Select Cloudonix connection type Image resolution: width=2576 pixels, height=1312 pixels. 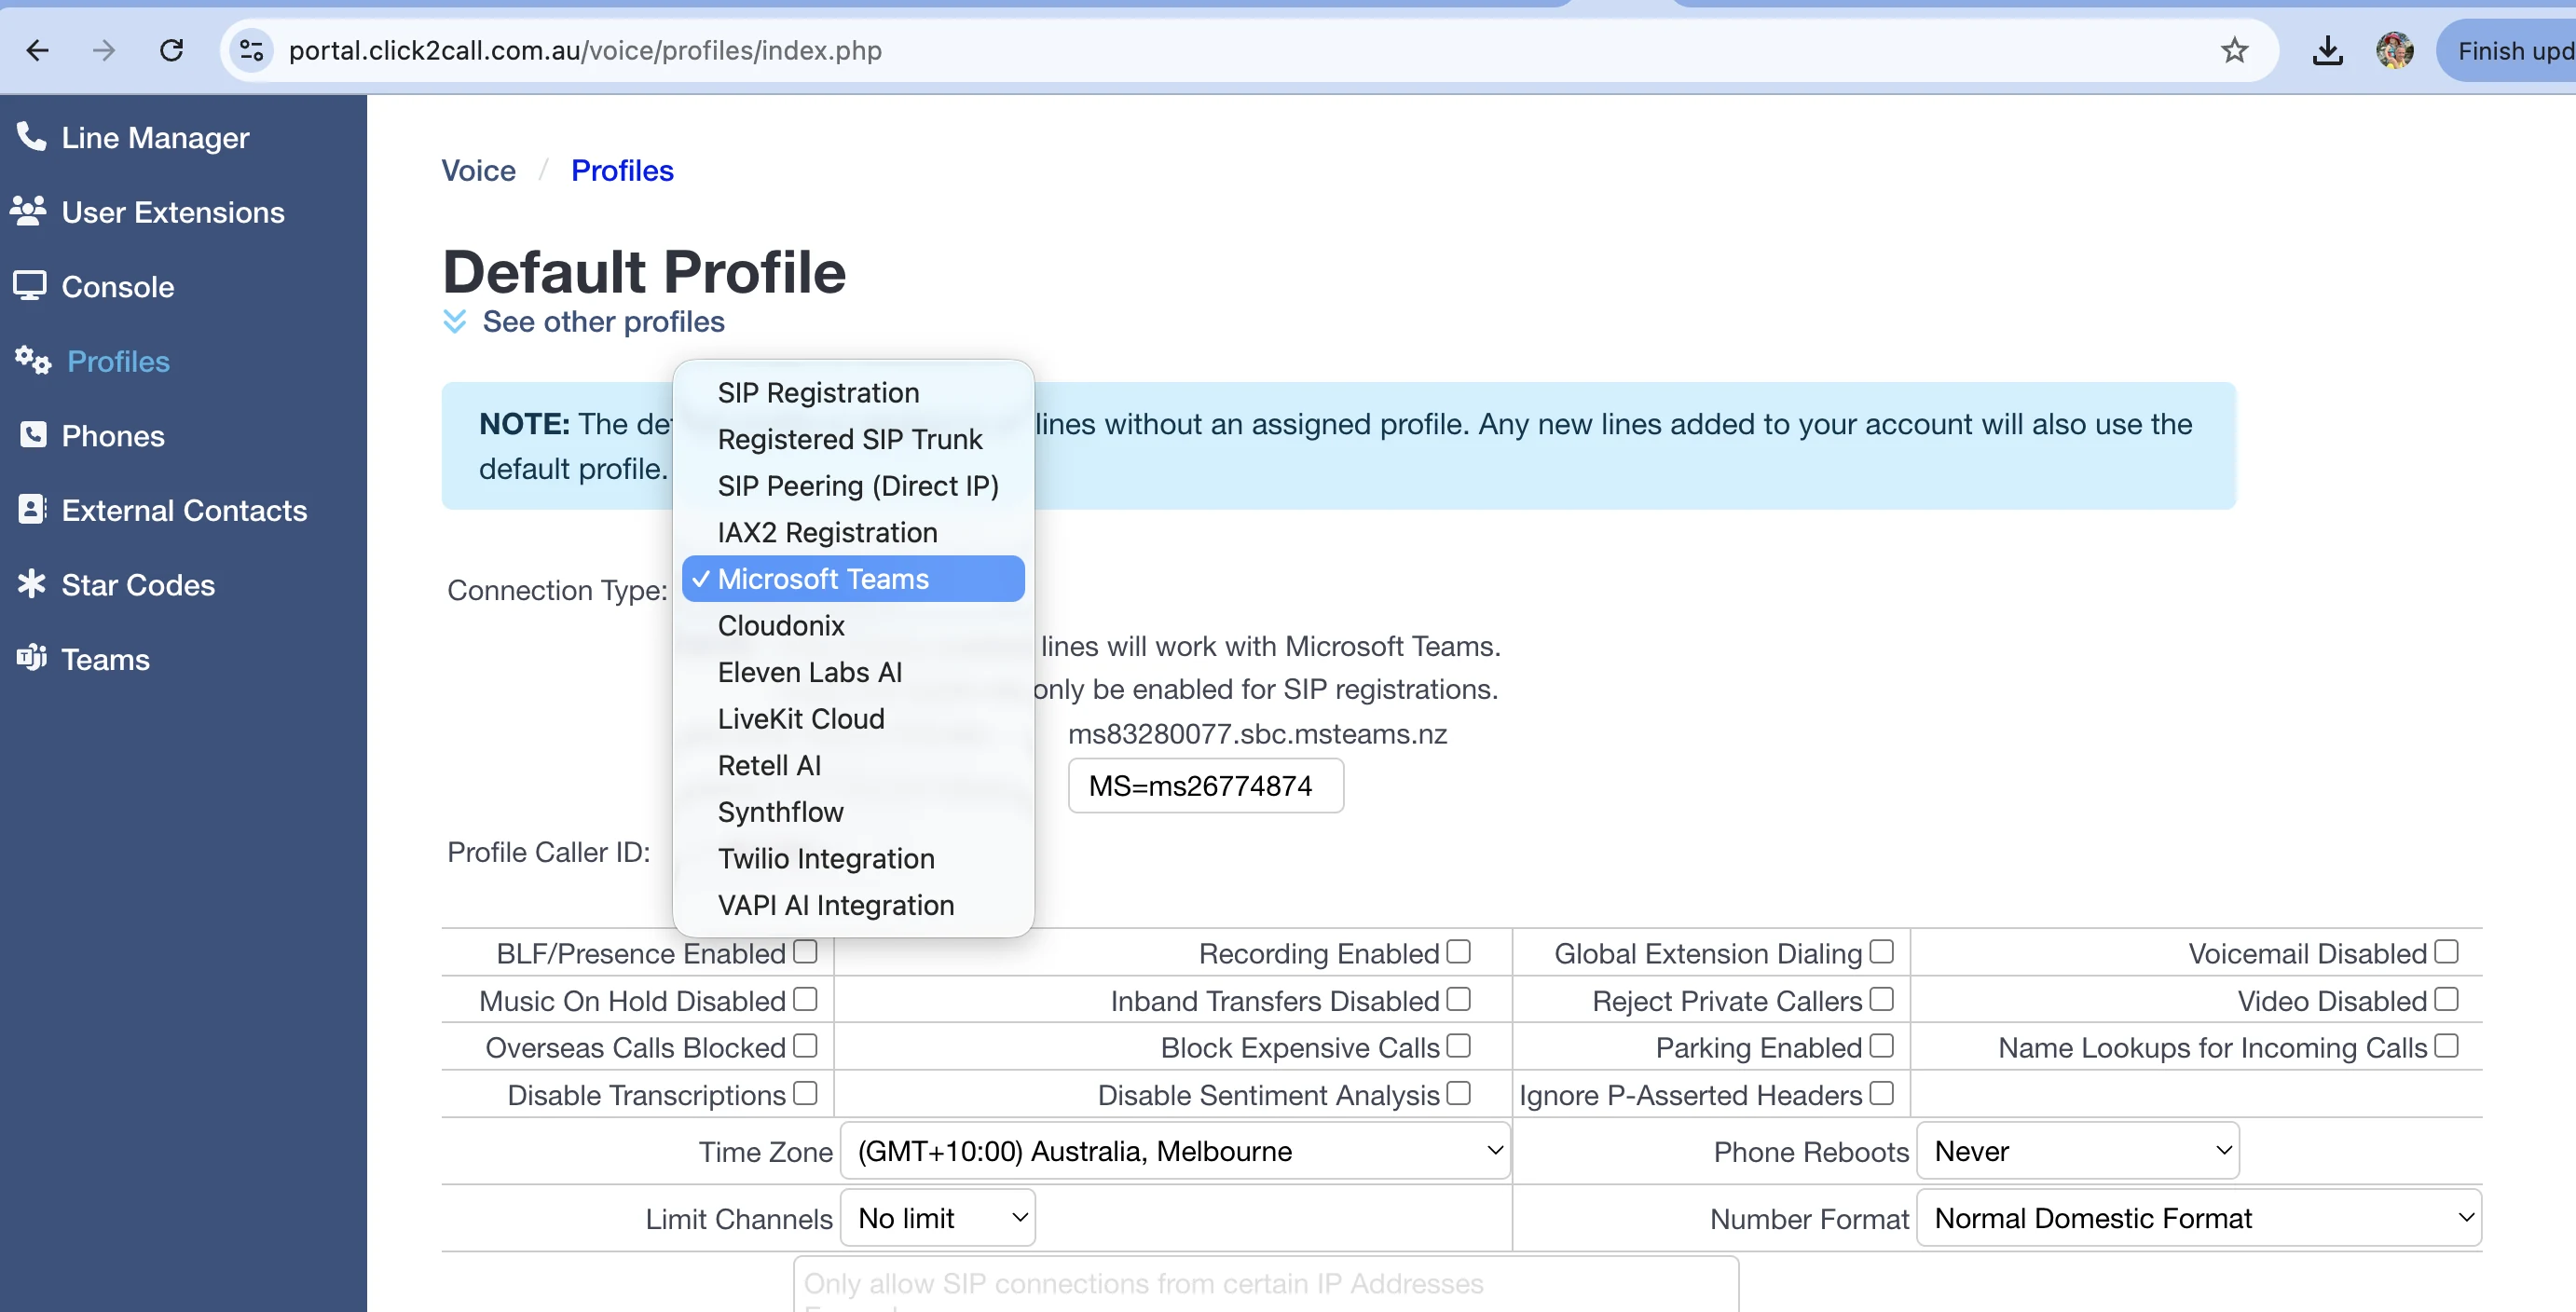coord(853,626)
